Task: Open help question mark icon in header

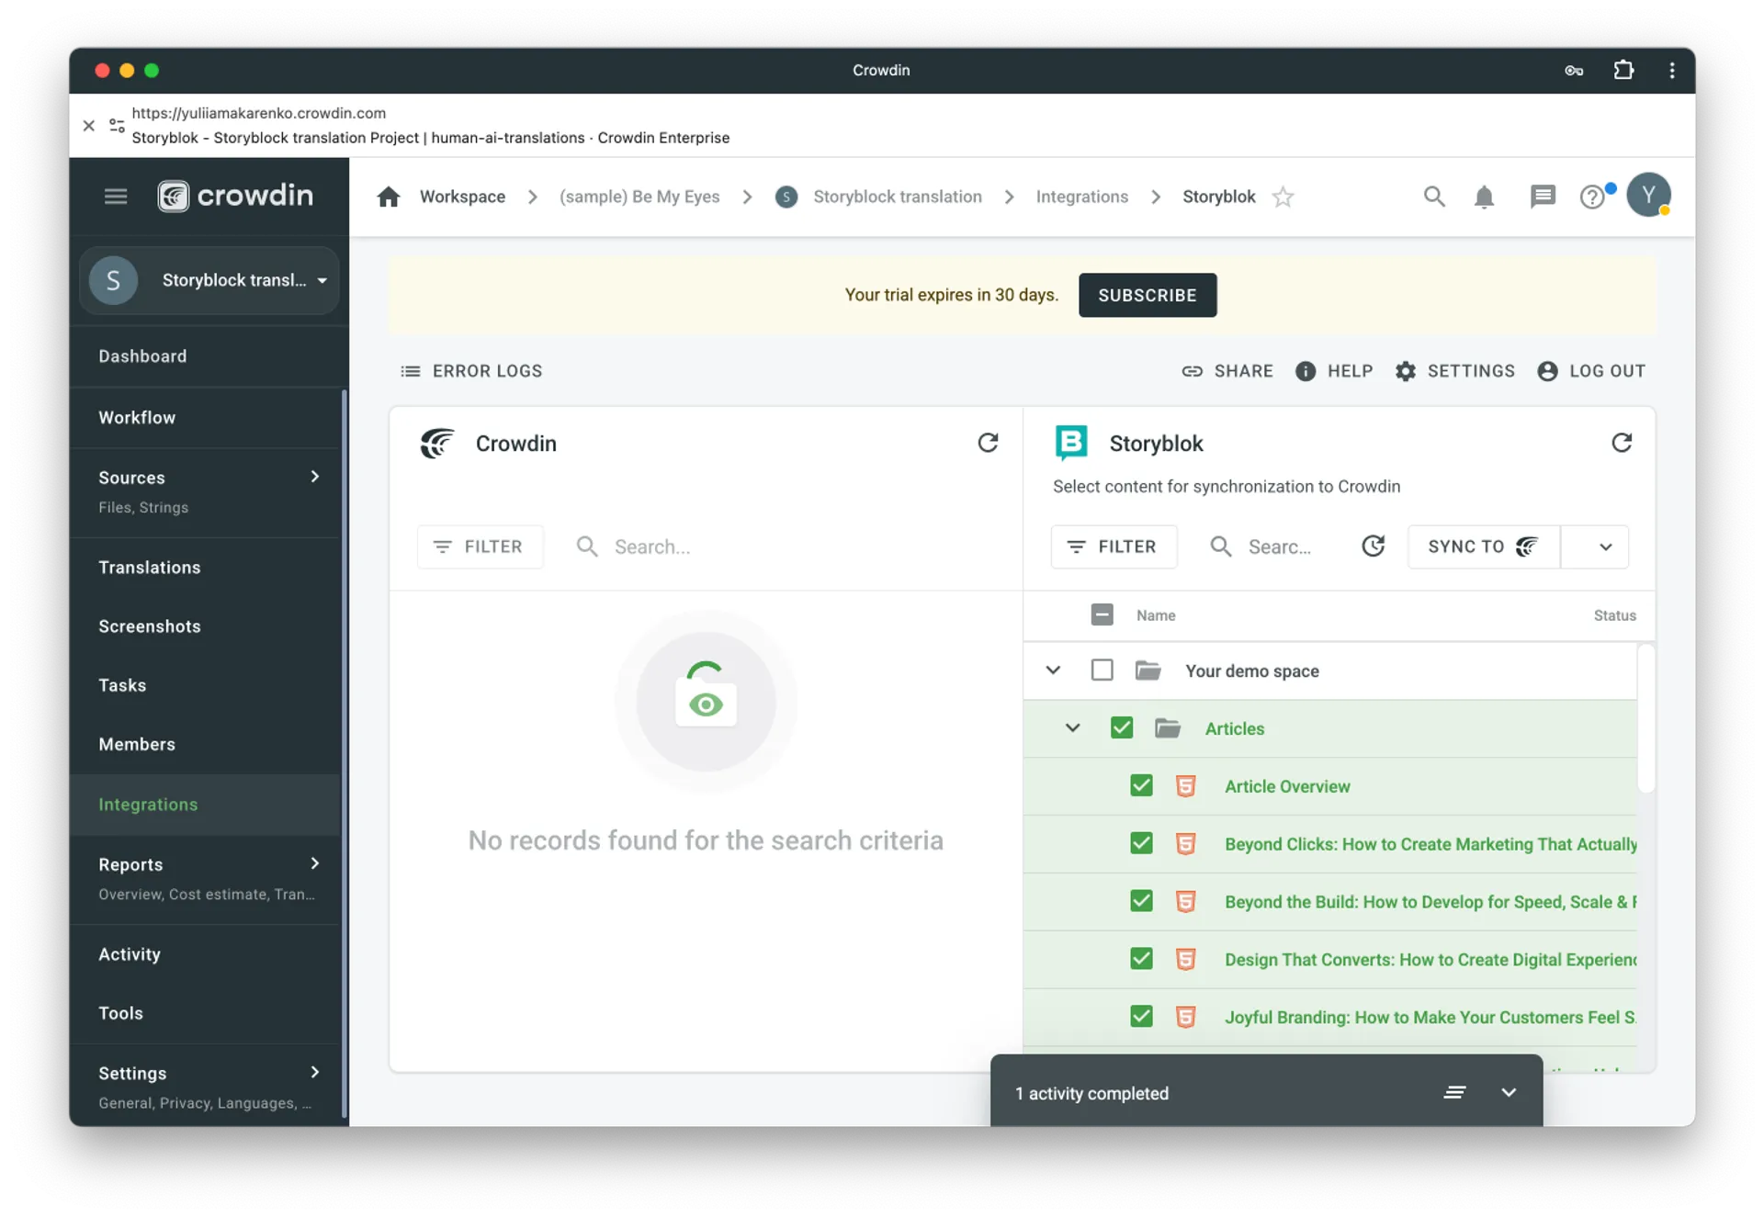Action: 1592,197
